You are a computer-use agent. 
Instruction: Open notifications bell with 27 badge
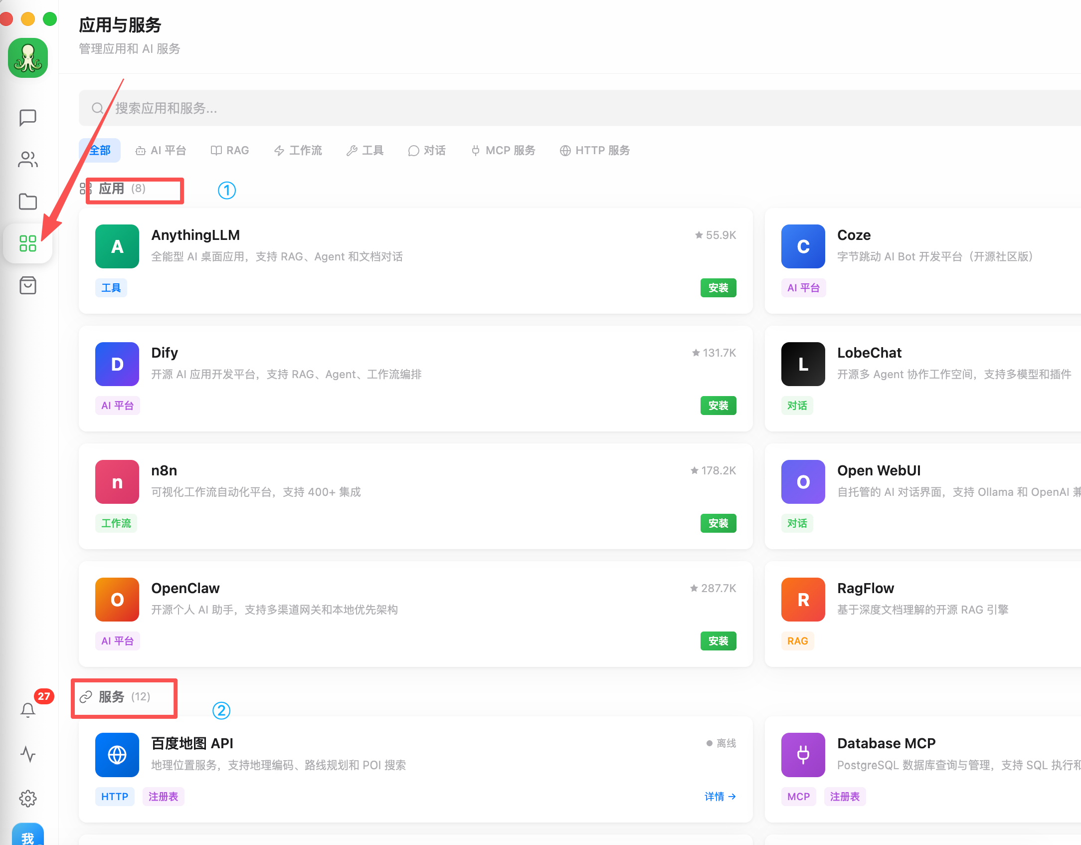[28, 710]
